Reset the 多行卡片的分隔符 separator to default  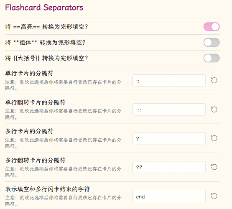[214, 138]
